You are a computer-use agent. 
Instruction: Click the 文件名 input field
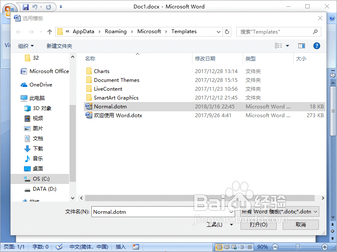click(160, 212)
